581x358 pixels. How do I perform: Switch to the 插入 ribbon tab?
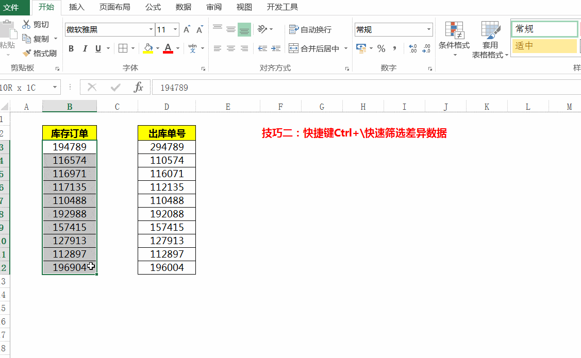click(76, 7)
